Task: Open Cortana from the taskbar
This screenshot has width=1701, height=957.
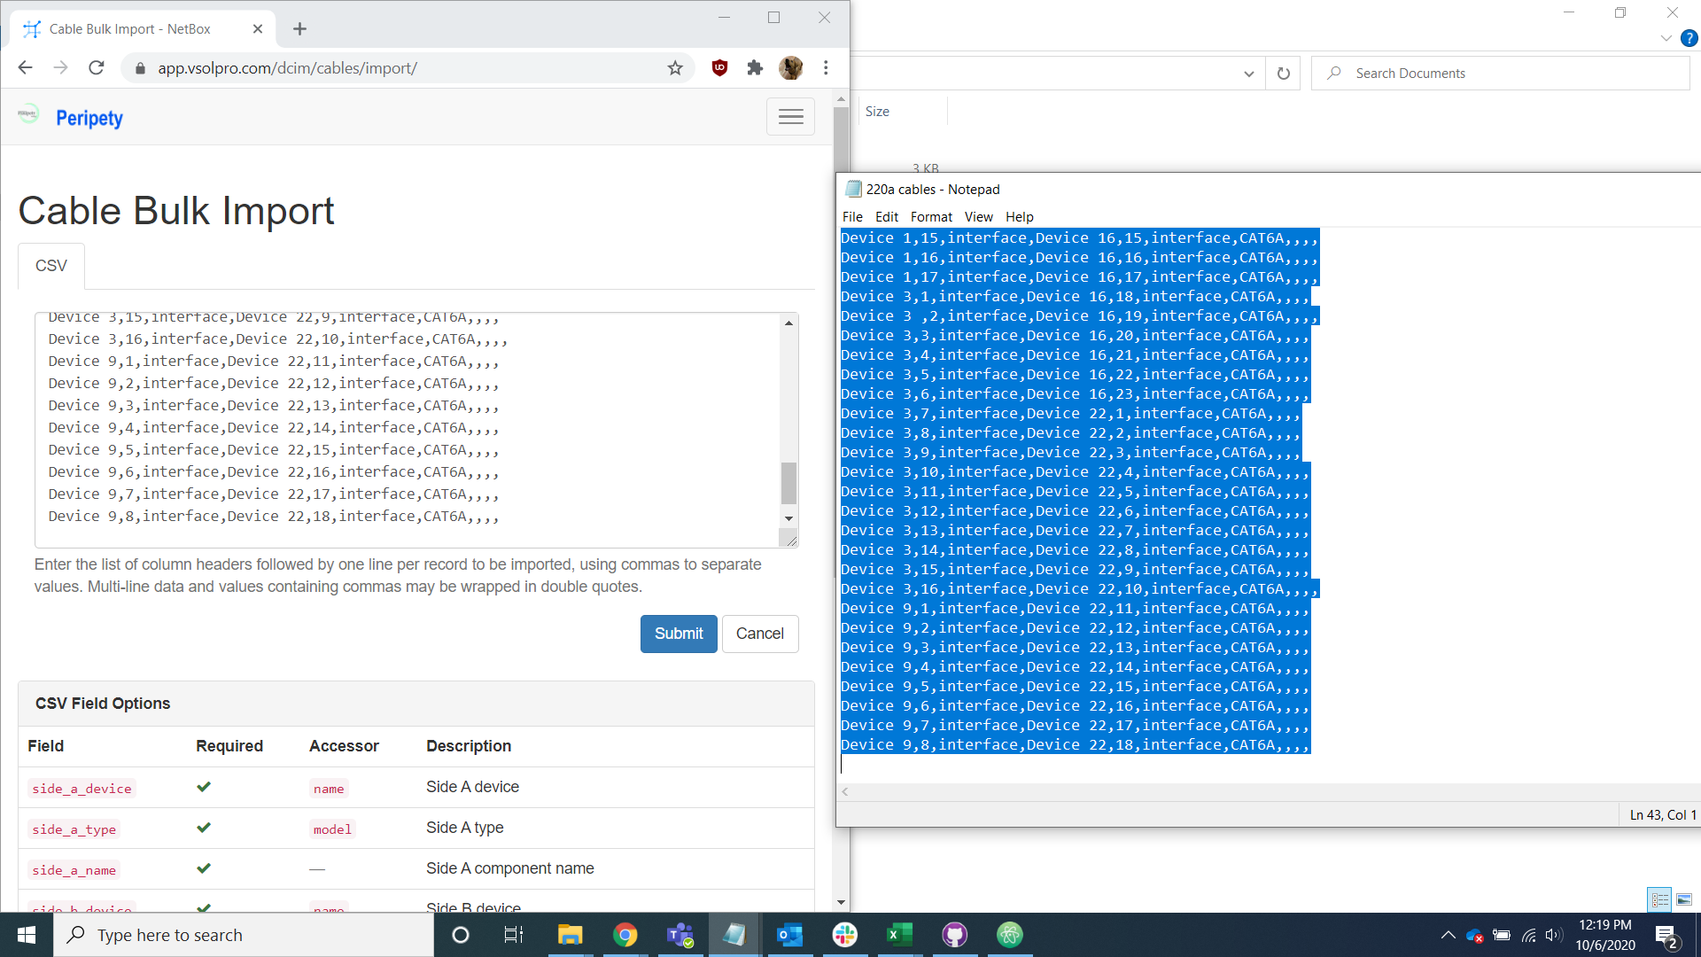Action: pos(460,935)
